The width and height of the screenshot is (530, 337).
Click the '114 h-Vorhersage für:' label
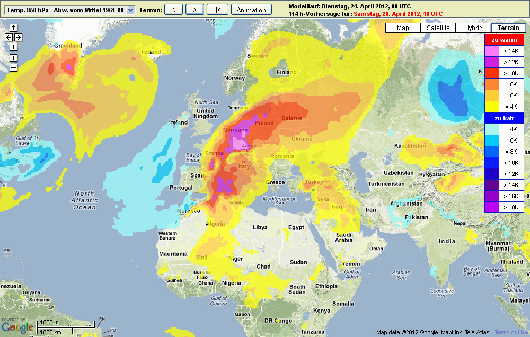tap(321, 14)
